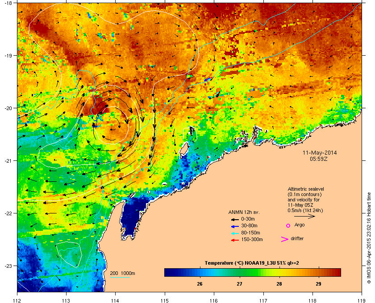Click the 0.5m/s velocity scale arrow
375x303 pixels.
pos(304,216)
